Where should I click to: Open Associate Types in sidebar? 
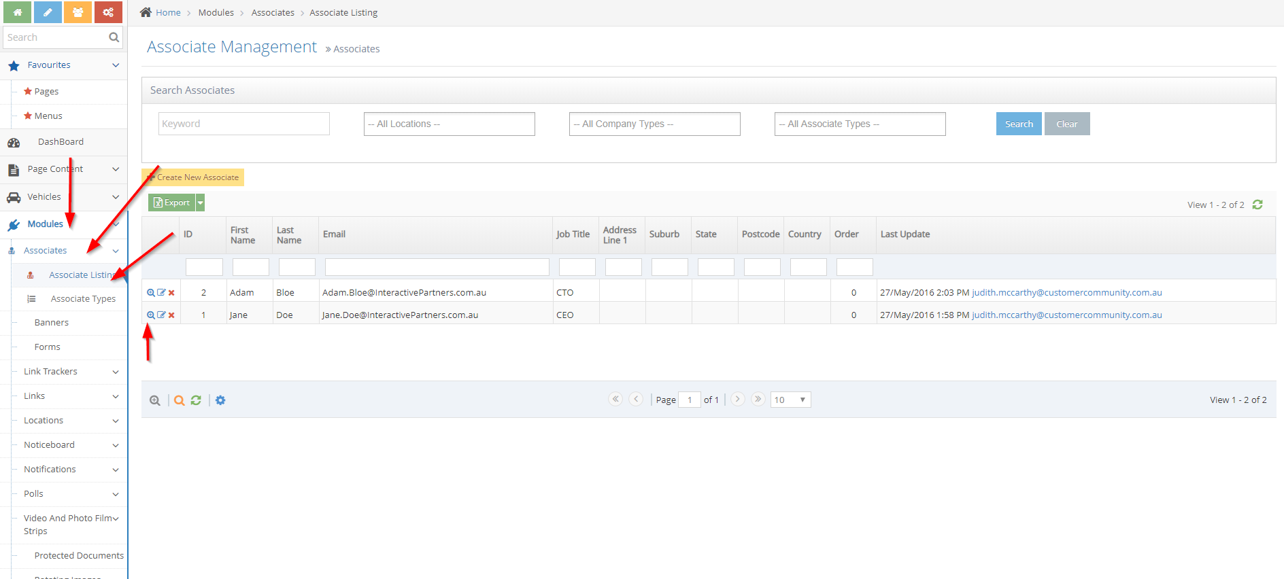pos(83,299)
